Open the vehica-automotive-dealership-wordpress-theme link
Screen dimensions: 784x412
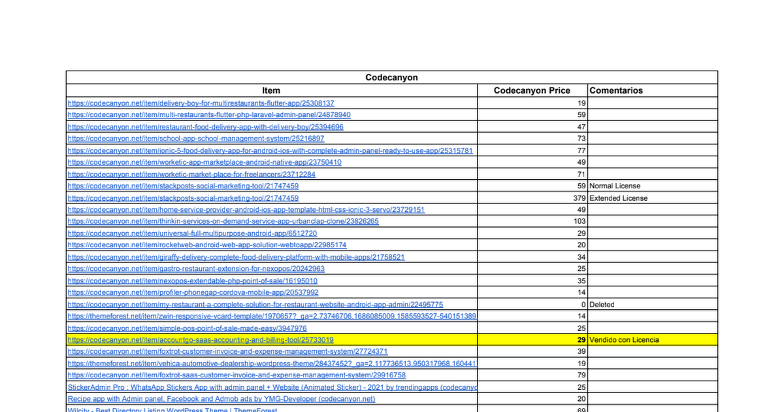pyautogui.click(x=272, y=363)
